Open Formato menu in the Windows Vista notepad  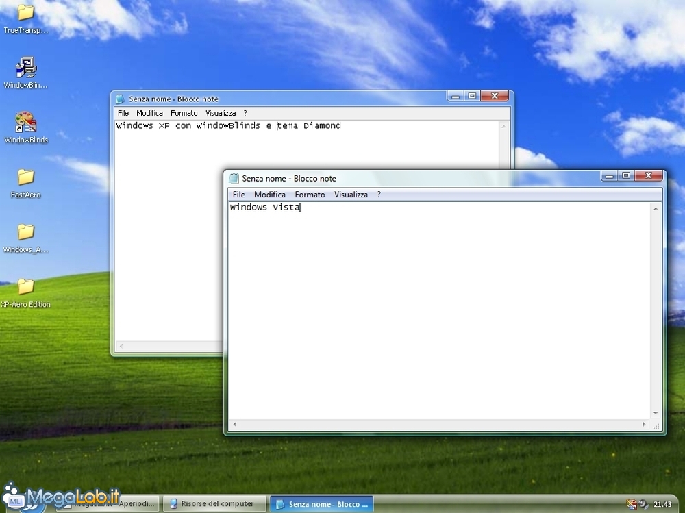tap(310, 195)
